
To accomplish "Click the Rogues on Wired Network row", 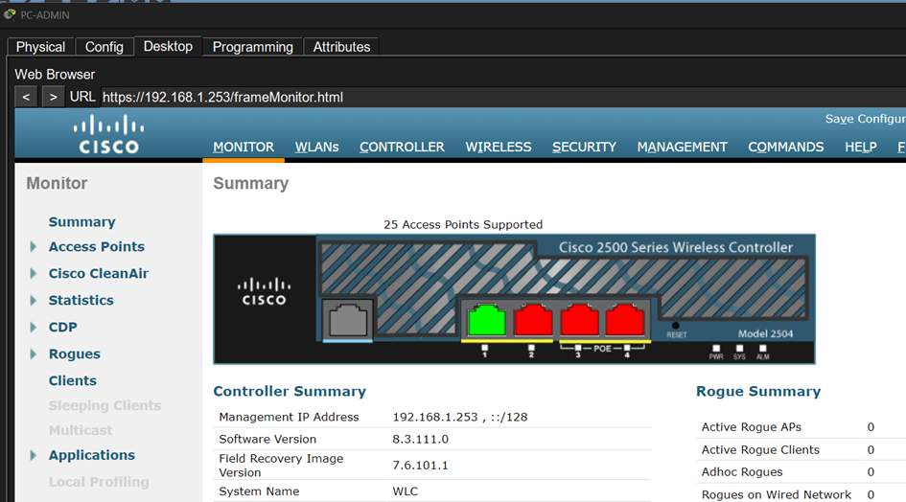I will pos(801,494).
